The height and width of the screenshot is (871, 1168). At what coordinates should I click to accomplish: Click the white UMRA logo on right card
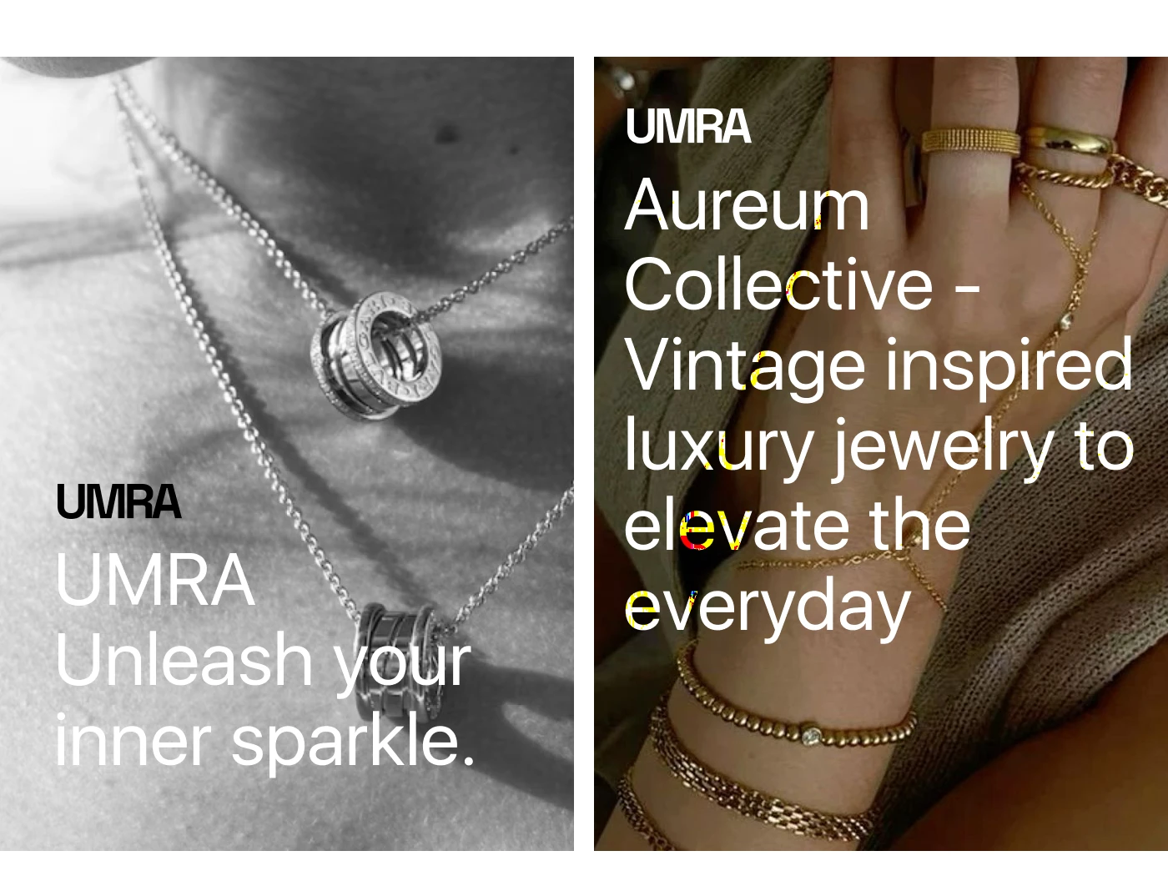coord(688,127)
